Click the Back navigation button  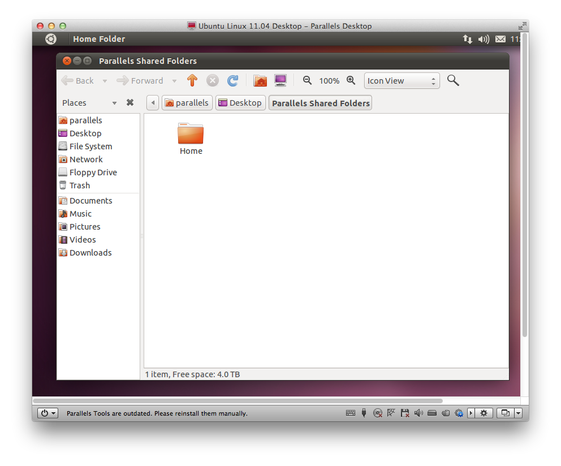[x=77, y=80]
